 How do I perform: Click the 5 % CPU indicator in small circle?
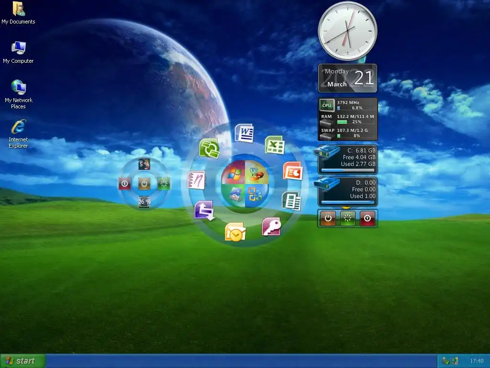144,164
